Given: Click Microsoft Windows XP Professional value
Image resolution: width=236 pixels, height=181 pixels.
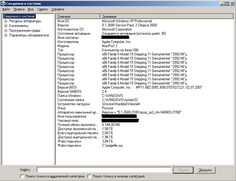Looking at the screenshot, I should coord(127,21).
